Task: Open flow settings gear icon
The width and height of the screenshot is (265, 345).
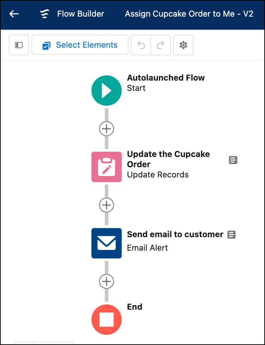Action: 183,45
